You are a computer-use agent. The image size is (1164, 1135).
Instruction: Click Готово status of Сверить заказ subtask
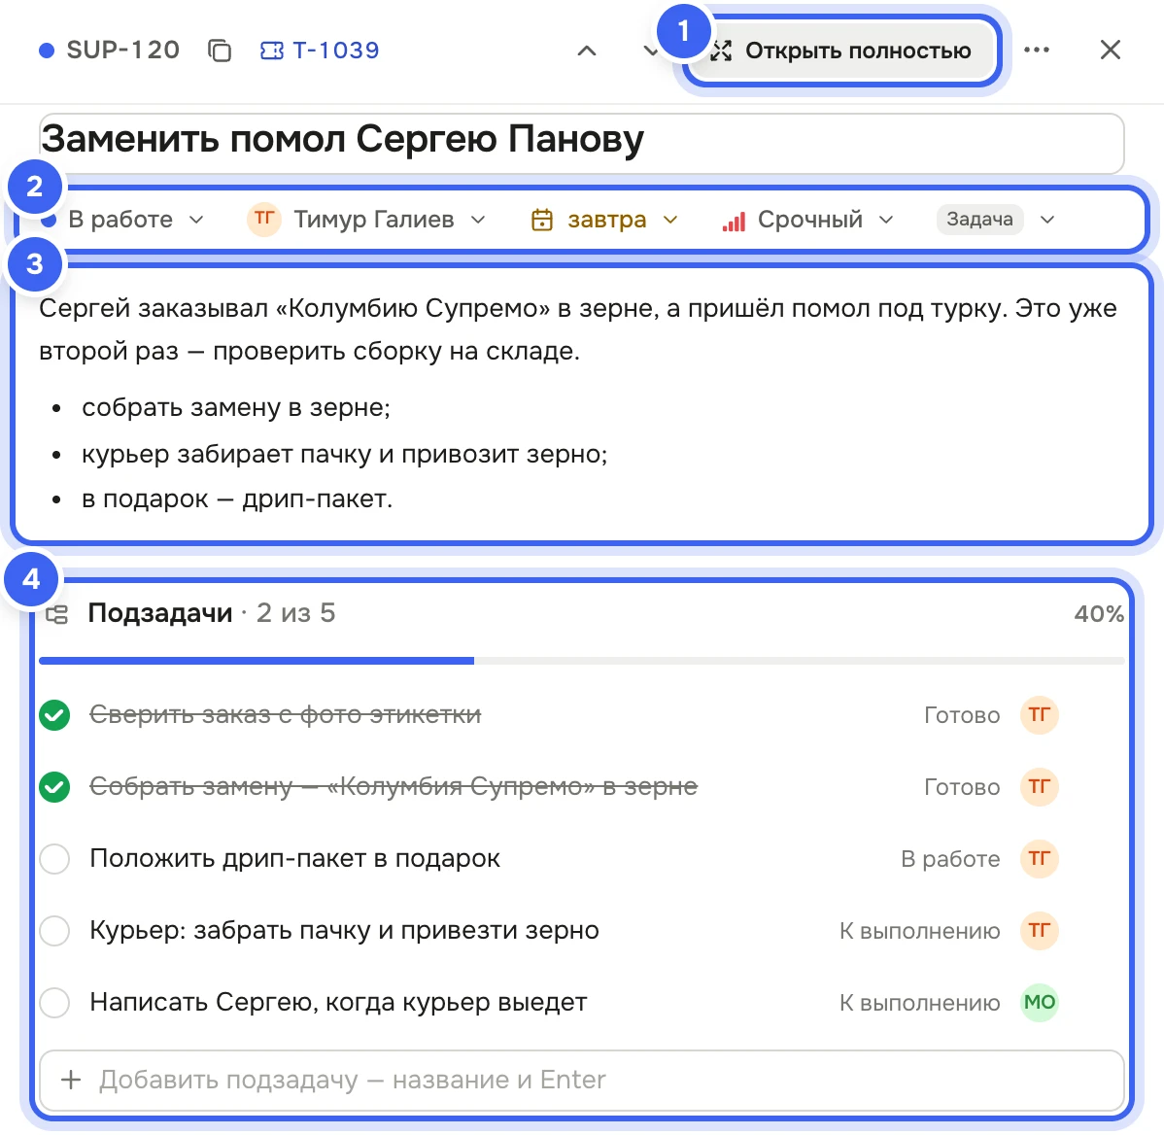coord(961,715)
